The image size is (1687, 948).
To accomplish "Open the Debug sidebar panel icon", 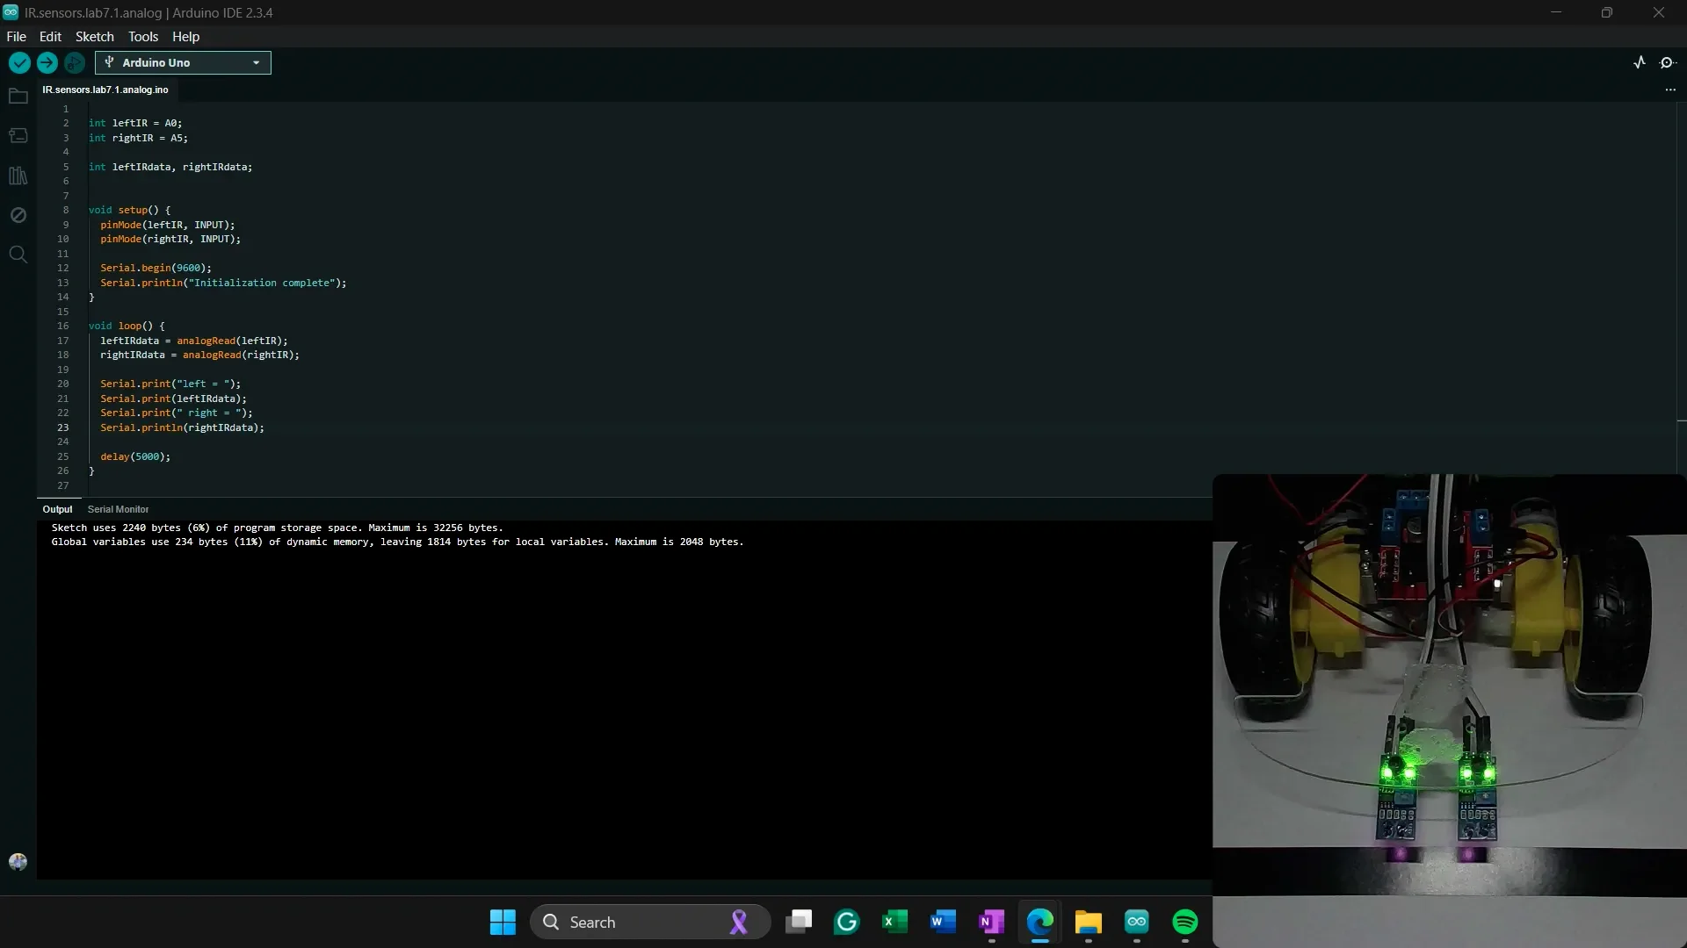I will (18, 215).
